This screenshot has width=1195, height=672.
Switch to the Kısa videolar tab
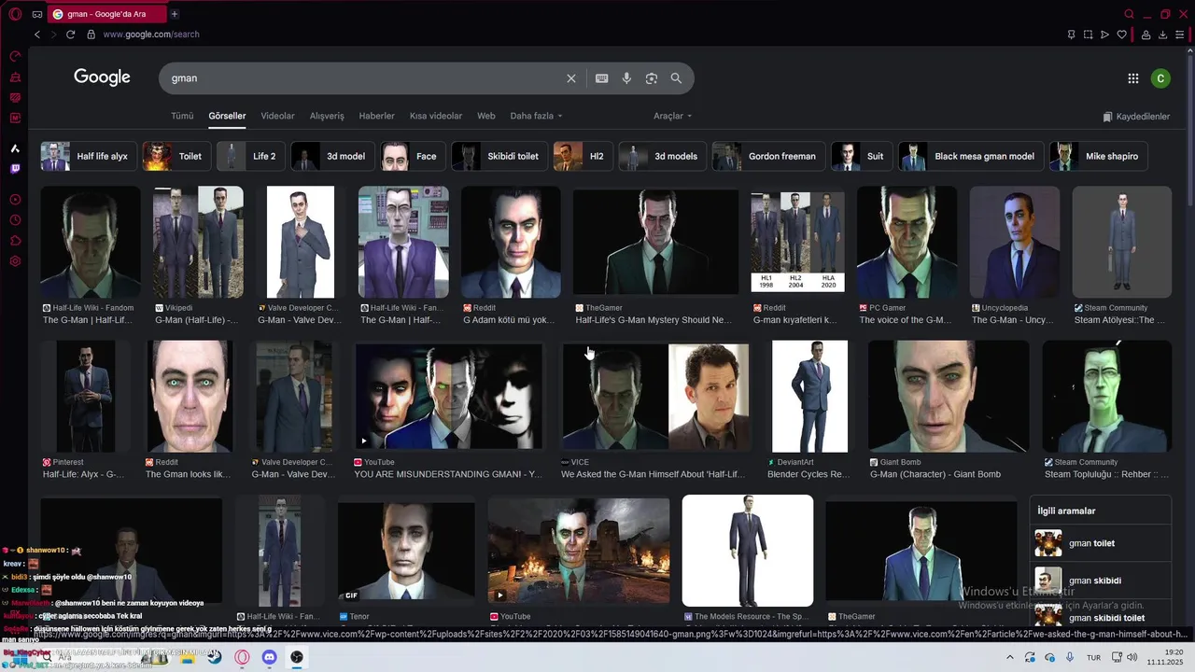click(436, 116)
